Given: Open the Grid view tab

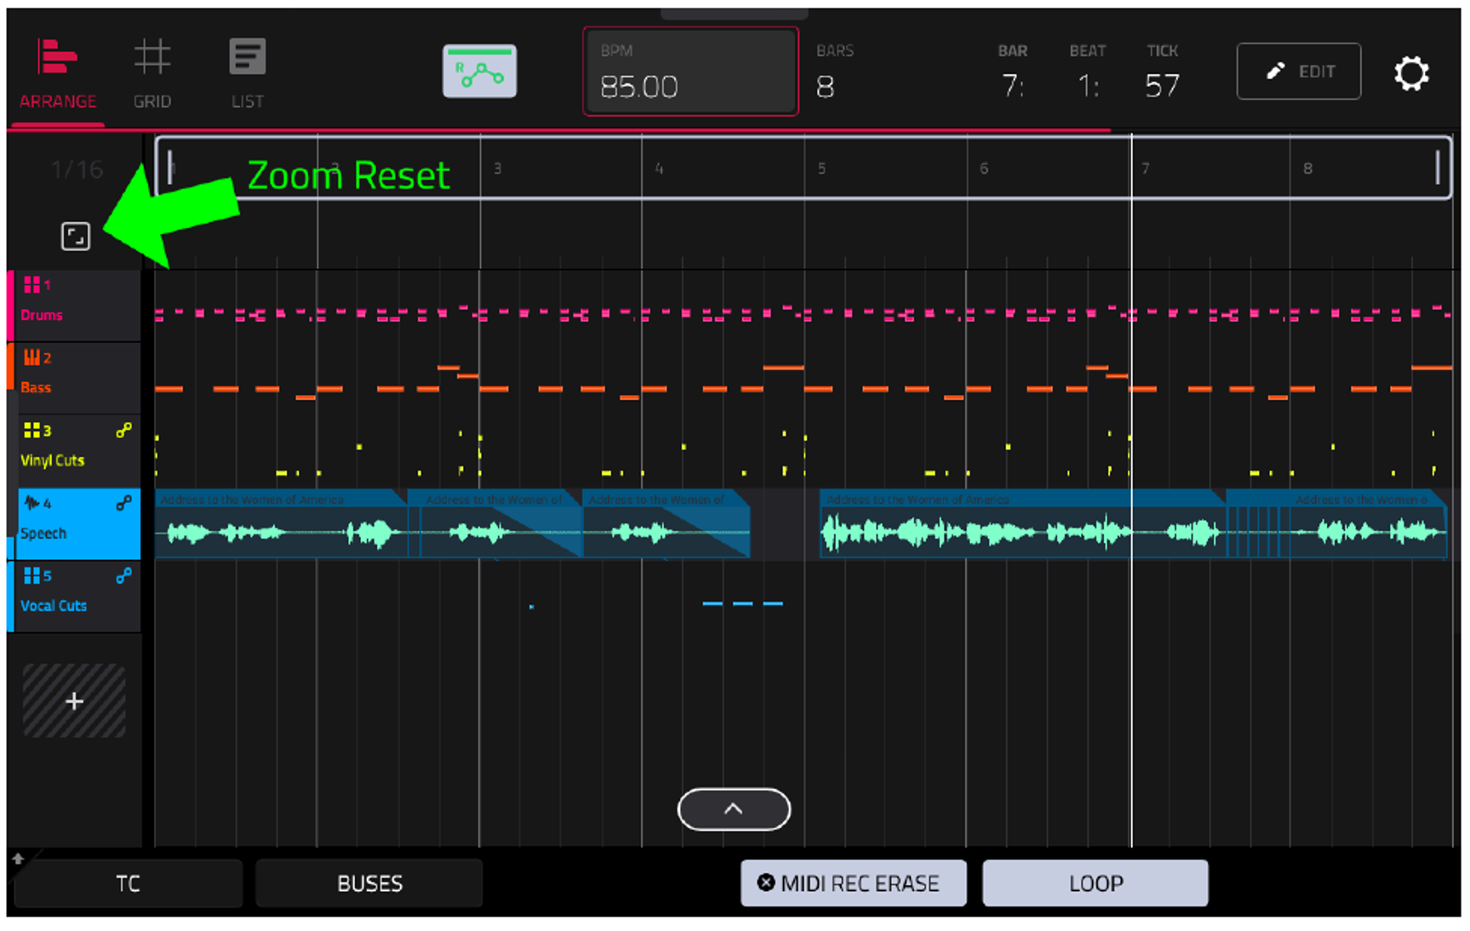Looking at the screenshot, I should (152, 75).
